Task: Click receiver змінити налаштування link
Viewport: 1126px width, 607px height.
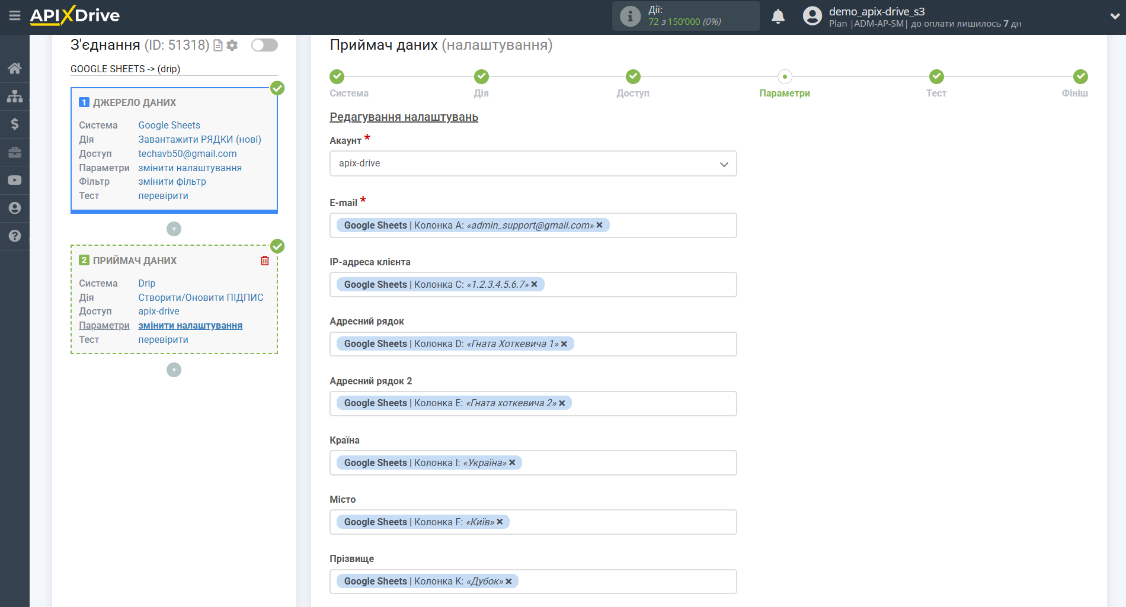Action: point(190,325)
